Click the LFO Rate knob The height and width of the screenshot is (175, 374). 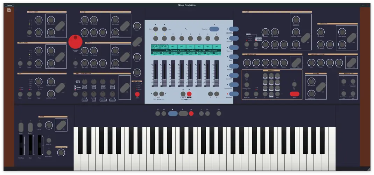tap(38, 82)
